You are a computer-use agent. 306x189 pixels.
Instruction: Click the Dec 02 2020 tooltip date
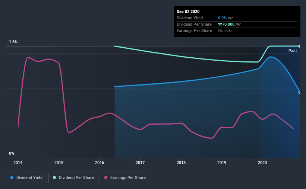[x=188, y=12]
